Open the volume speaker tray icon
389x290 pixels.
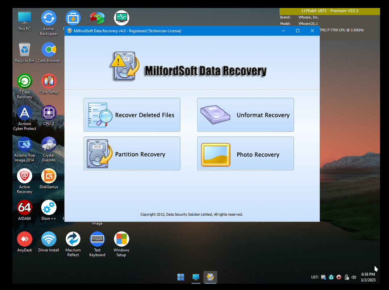354,277
